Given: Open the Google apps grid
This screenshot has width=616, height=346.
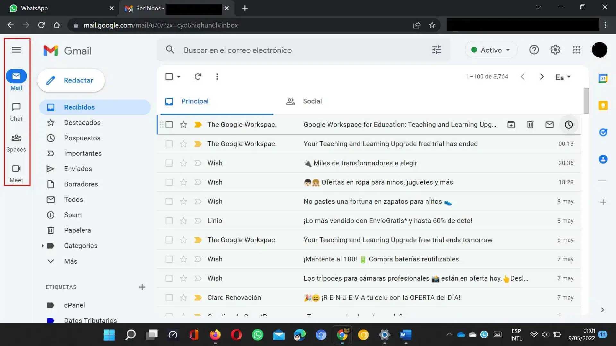Looking at the screenshot, I should tap(577, 50).
